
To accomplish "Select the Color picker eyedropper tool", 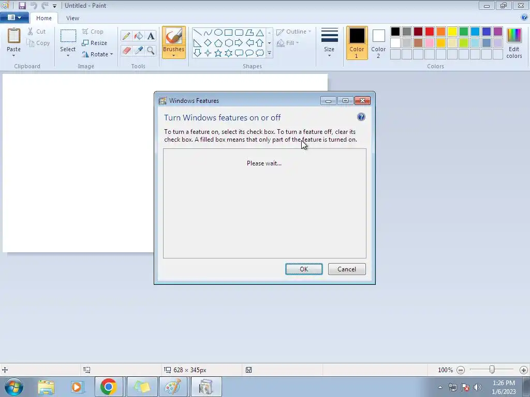I will (x=139, y=51).
